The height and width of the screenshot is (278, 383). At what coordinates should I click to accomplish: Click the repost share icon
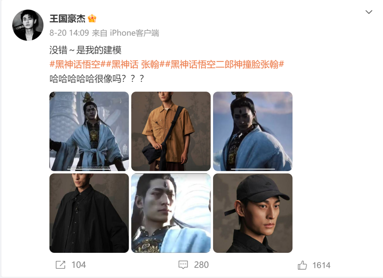click(60, 265)
